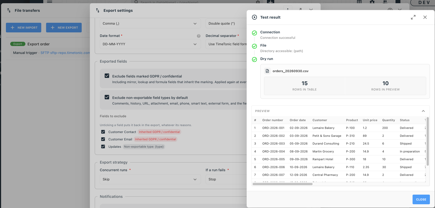The height and width of the screenshot is (208, 435).
Task: Click the green Connection success check icon
Action: (254, 33)
